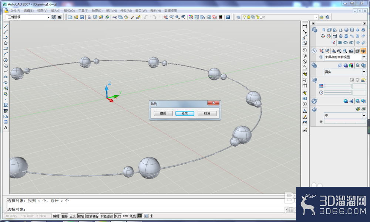This screenshot has height=222, width=370.
Task: Select the Torus solid tool in dashboard
Action: 363,30
